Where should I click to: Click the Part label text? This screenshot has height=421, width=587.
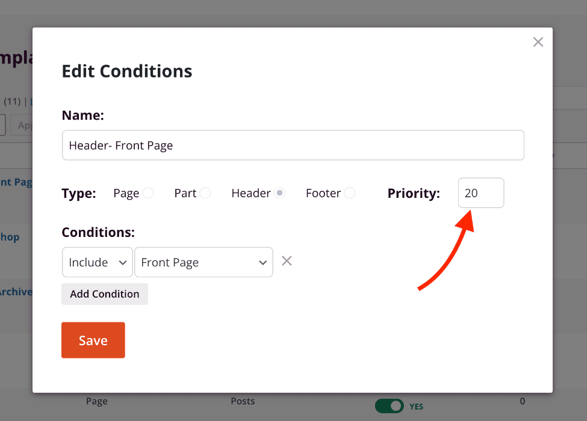click(x=185, y=193)
